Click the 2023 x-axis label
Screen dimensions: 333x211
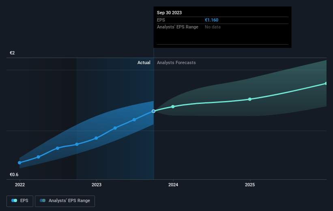[97, 185]
